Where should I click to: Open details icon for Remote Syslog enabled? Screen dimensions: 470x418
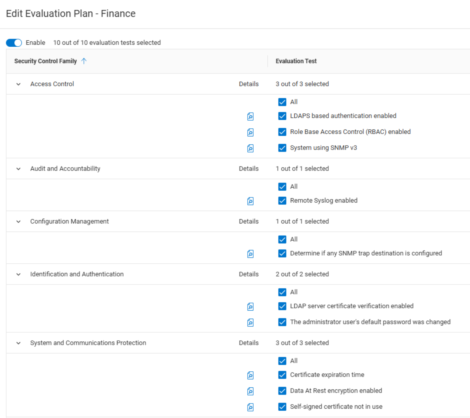250,201
